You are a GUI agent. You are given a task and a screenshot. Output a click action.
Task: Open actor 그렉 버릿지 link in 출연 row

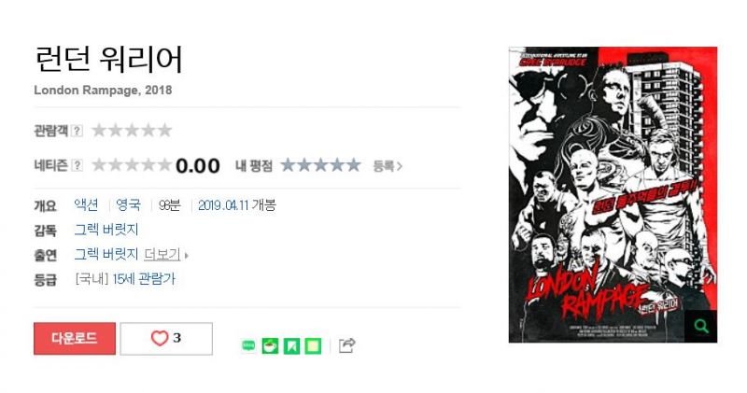tap(106, 255)
